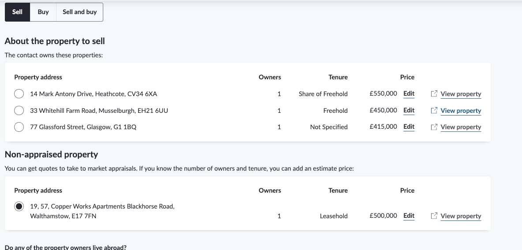Click the 14 Mark Antony Drive address text
This screenshot has width=522, height=250.
94,94
